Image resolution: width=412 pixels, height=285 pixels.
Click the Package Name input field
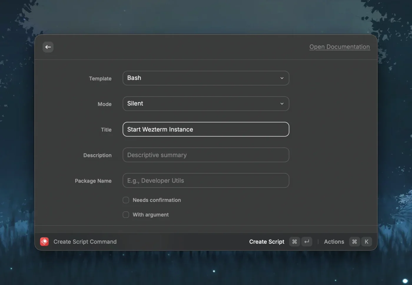pyautogui.click(x=206, y=181)
